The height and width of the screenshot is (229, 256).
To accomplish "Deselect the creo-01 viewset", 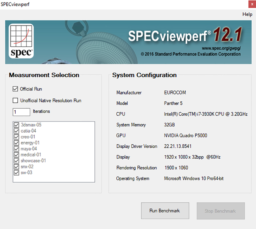I will (16, 137).
